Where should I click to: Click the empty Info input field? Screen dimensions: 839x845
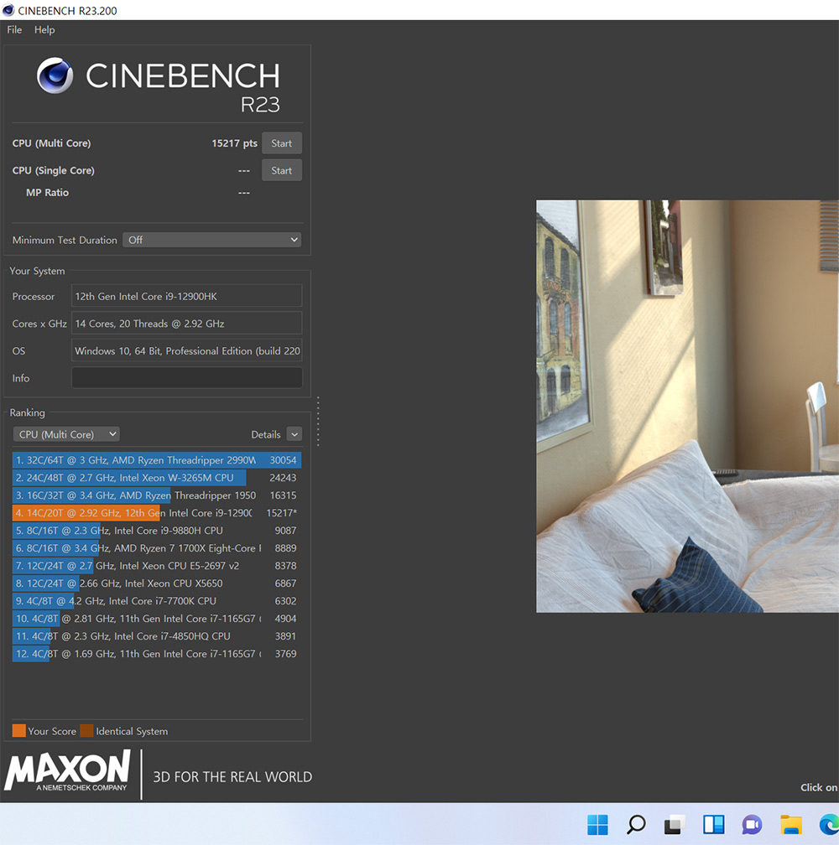[186, 378]
